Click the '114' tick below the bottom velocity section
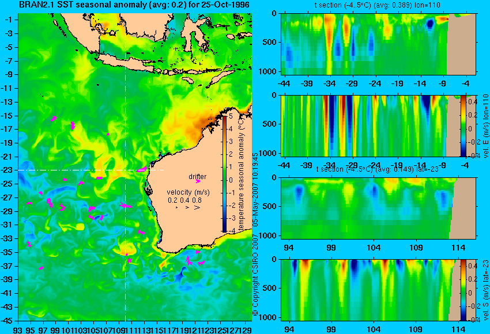490x334 pixels. point(459,329)
